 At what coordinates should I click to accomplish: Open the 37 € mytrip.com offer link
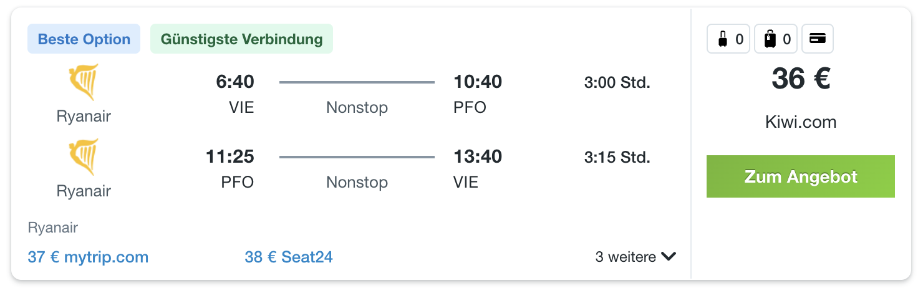pyautogui.click(x=88, y=257)
